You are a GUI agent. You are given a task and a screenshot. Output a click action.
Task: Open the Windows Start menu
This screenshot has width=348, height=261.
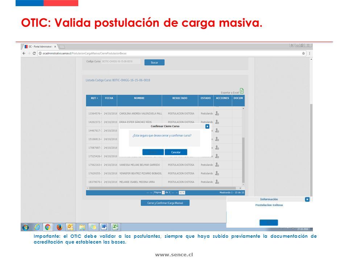(25, 227)
